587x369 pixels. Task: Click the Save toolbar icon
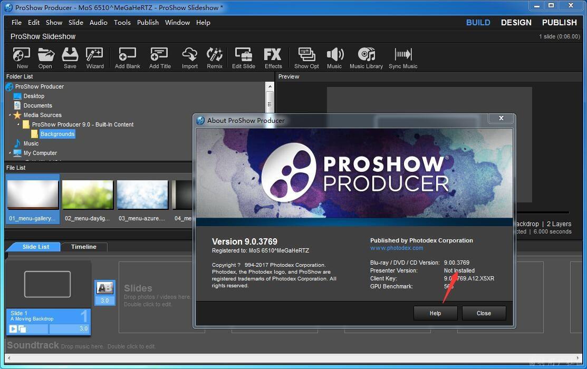point(70,58)
